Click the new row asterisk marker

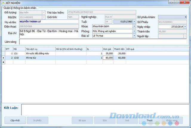click(3, 62)
